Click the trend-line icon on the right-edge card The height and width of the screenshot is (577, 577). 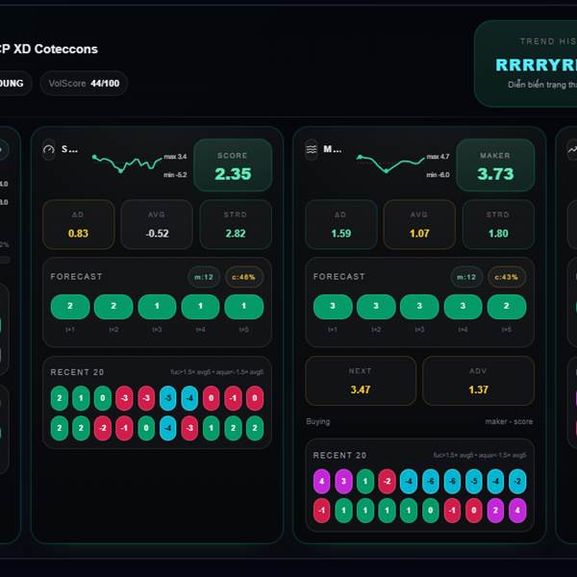pos(572,149)
